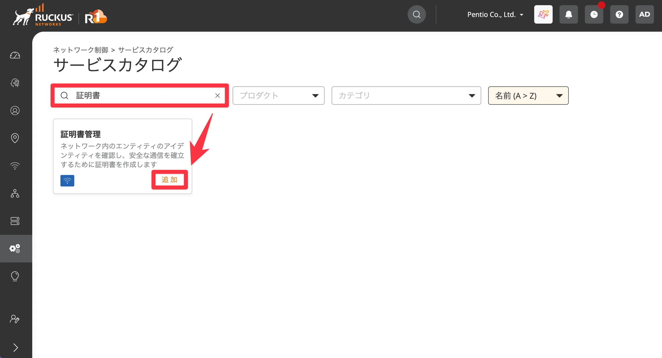
Task: Click the サービスカタログ breadcrumb link
Action: [146, 50]
